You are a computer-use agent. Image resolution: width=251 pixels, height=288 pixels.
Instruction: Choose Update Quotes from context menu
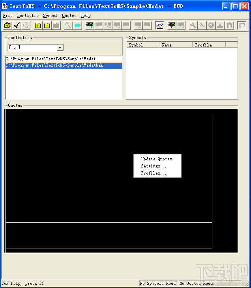coord(157,159)
